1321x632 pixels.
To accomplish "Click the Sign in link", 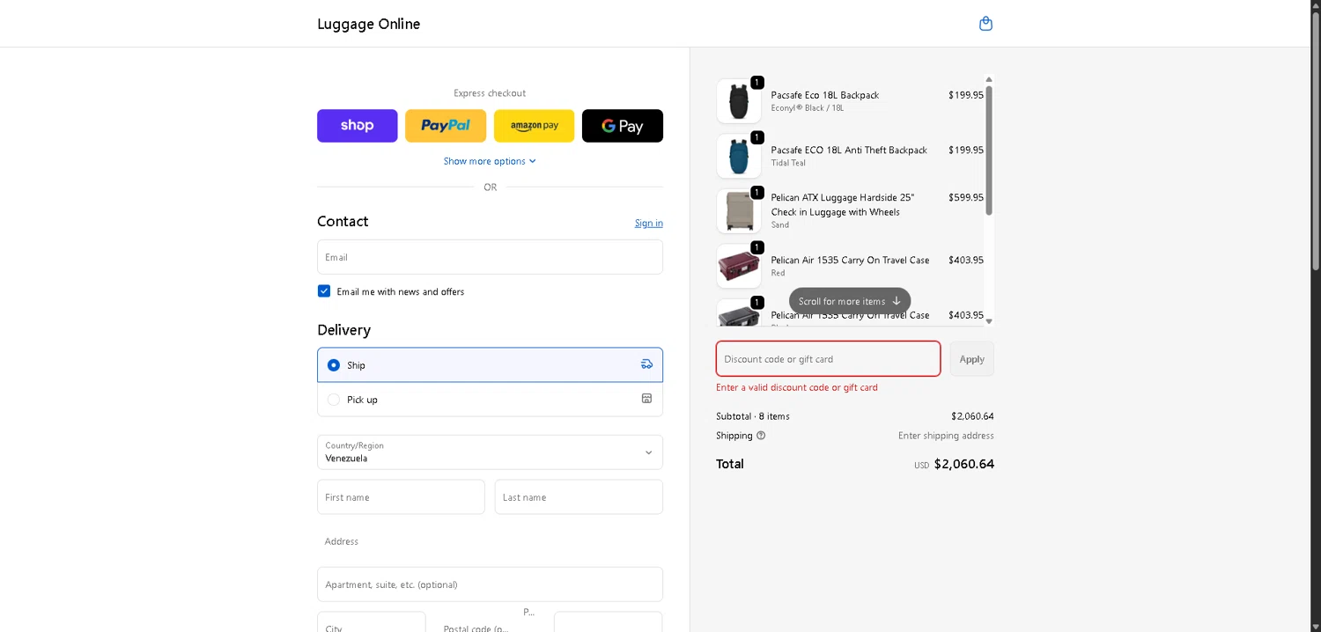I will click(649, 223).
